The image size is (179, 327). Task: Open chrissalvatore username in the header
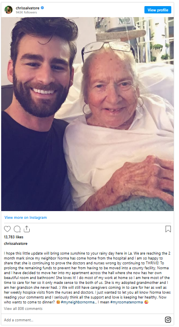(28, 8)
